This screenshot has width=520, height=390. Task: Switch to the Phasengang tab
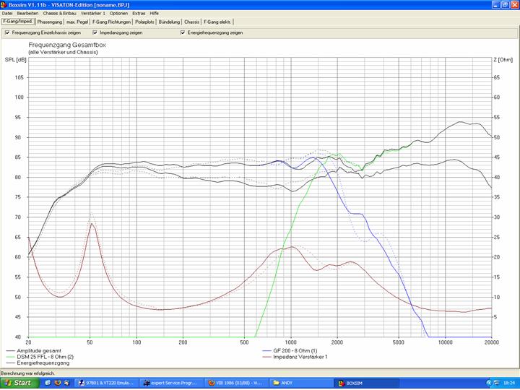[49, 22]
